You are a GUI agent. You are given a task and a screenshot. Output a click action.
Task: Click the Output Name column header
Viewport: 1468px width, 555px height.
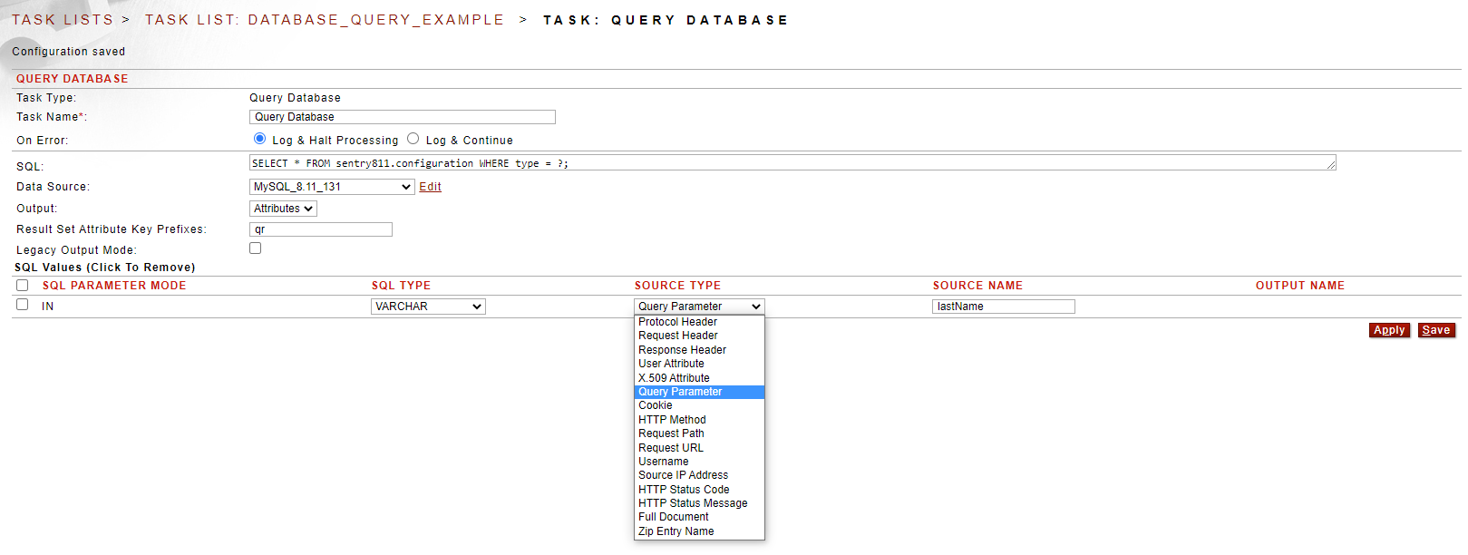(x=1300, y=286)
